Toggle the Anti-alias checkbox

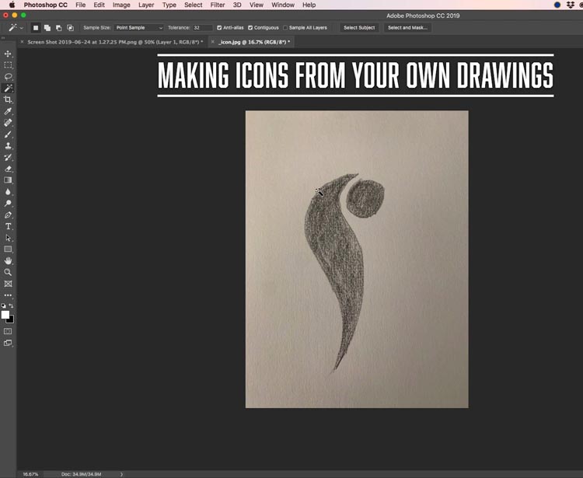point(219,27)
